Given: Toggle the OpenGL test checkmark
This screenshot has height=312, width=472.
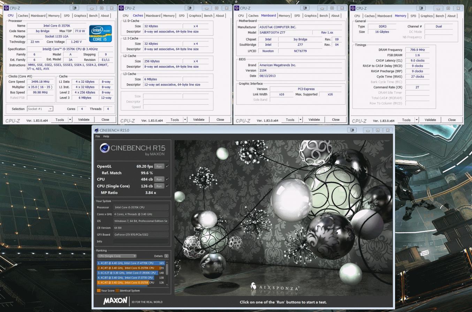Looking at the screenshot, I should click(167, 166).
